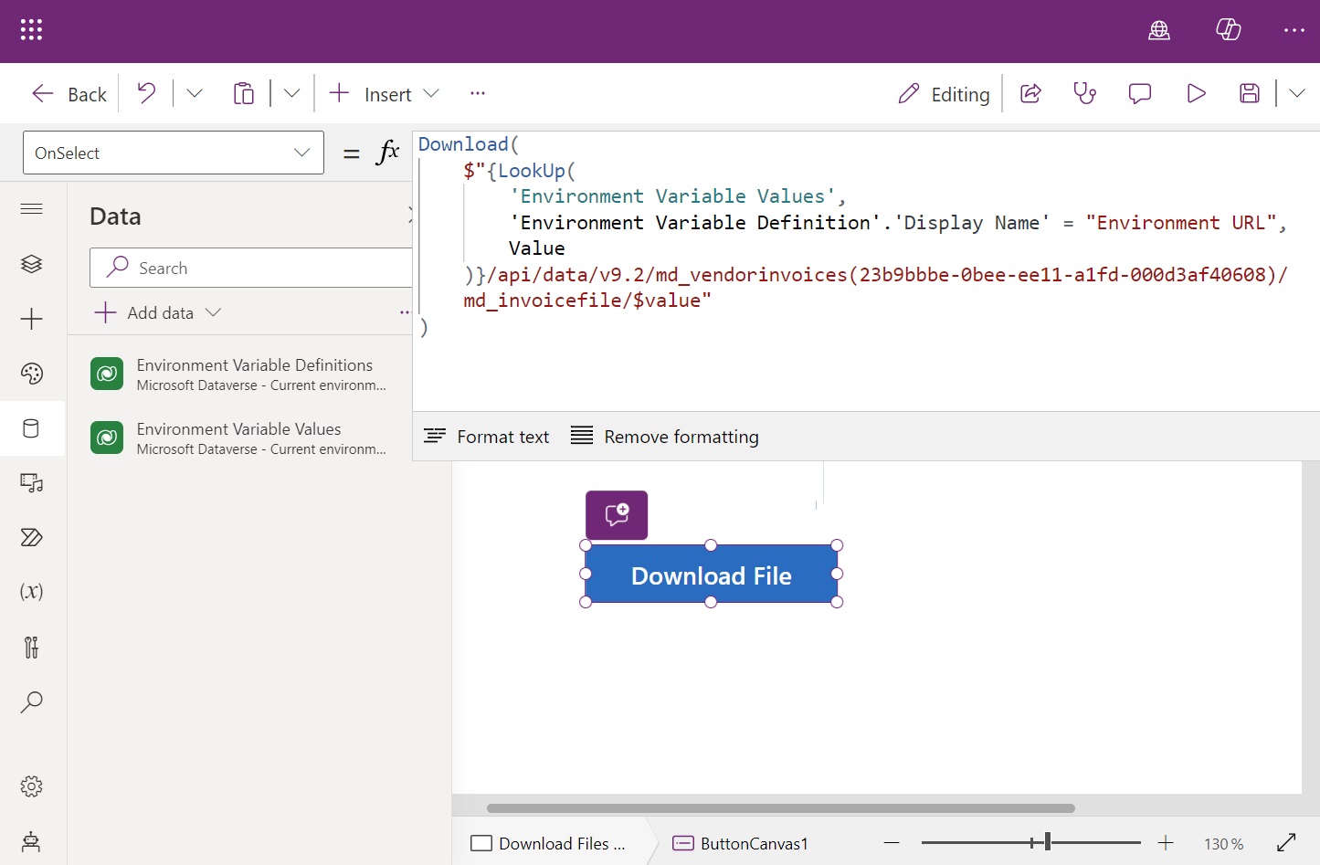Open the Insert pane from the left rail
The width and height of the screenshot is (1320, 865).
click(32, 319)
